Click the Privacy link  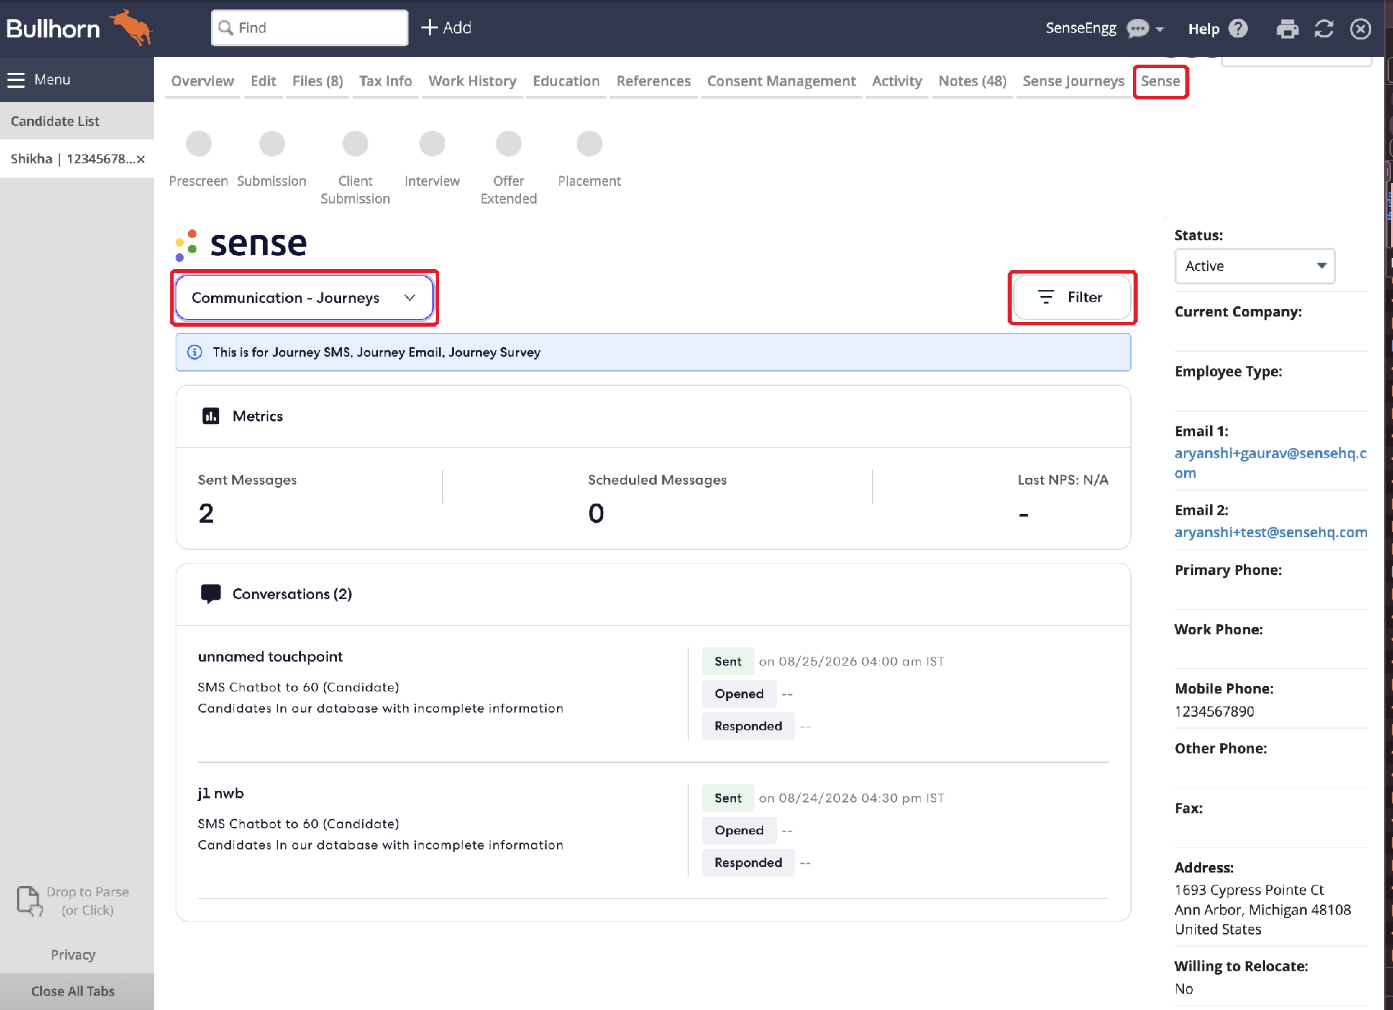click(73, 955)
